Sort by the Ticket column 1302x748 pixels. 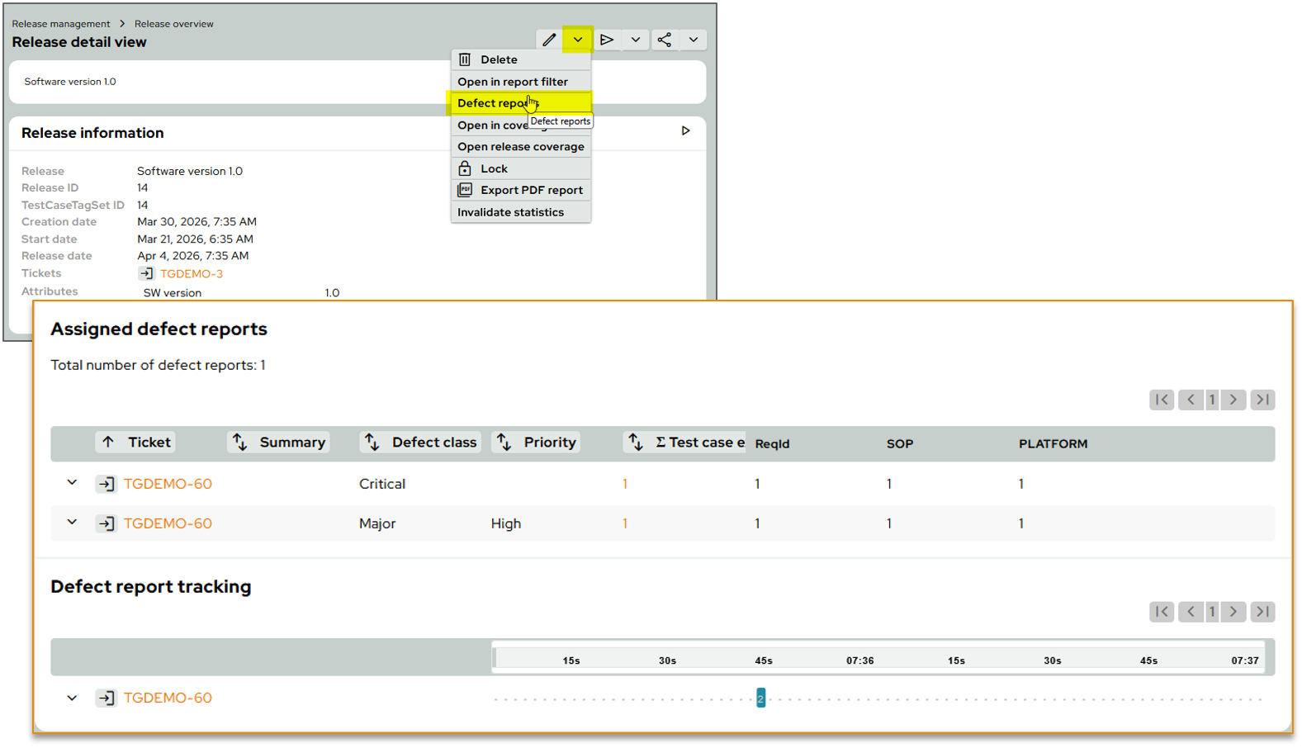coord(135,443)
